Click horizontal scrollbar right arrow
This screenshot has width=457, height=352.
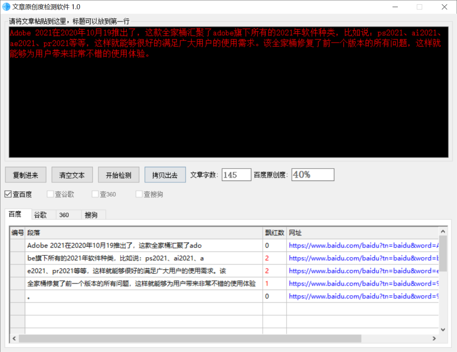434,338
